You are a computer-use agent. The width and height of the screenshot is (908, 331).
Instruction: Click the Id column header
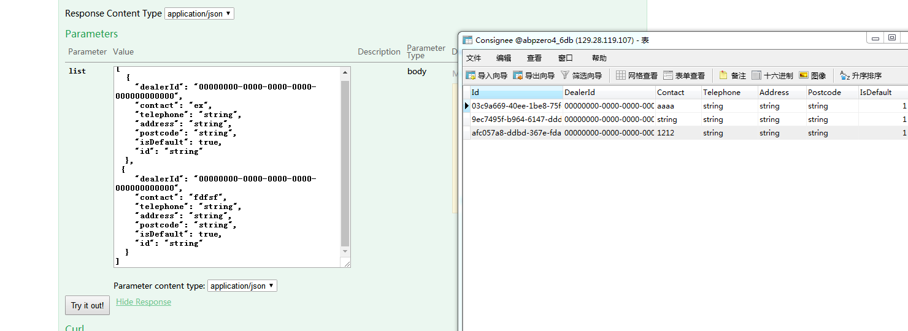(x=516, y=93)
